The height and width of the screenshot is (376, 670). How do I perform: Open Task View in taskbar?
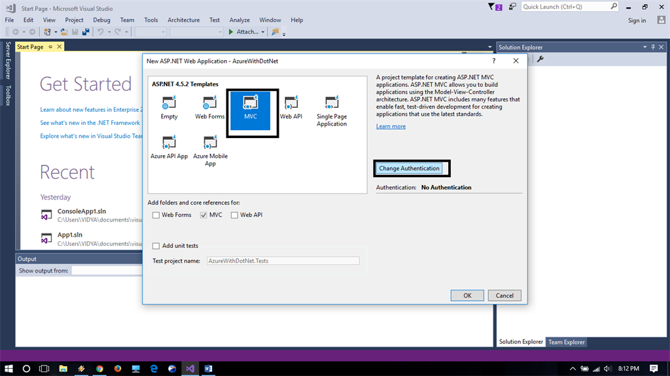click(x=44, y=368)
